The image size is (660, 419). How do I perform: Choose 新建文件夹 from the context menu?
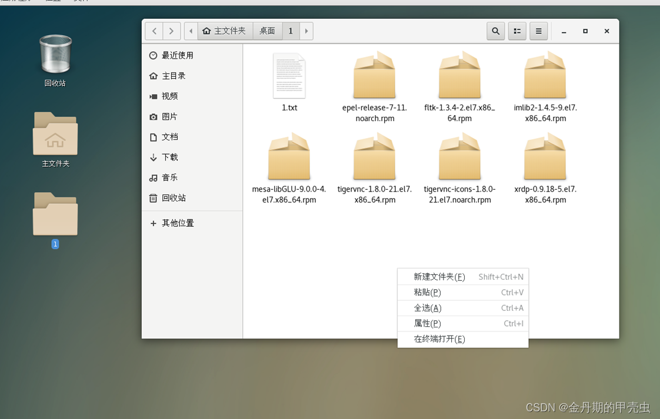pos(463,277)
